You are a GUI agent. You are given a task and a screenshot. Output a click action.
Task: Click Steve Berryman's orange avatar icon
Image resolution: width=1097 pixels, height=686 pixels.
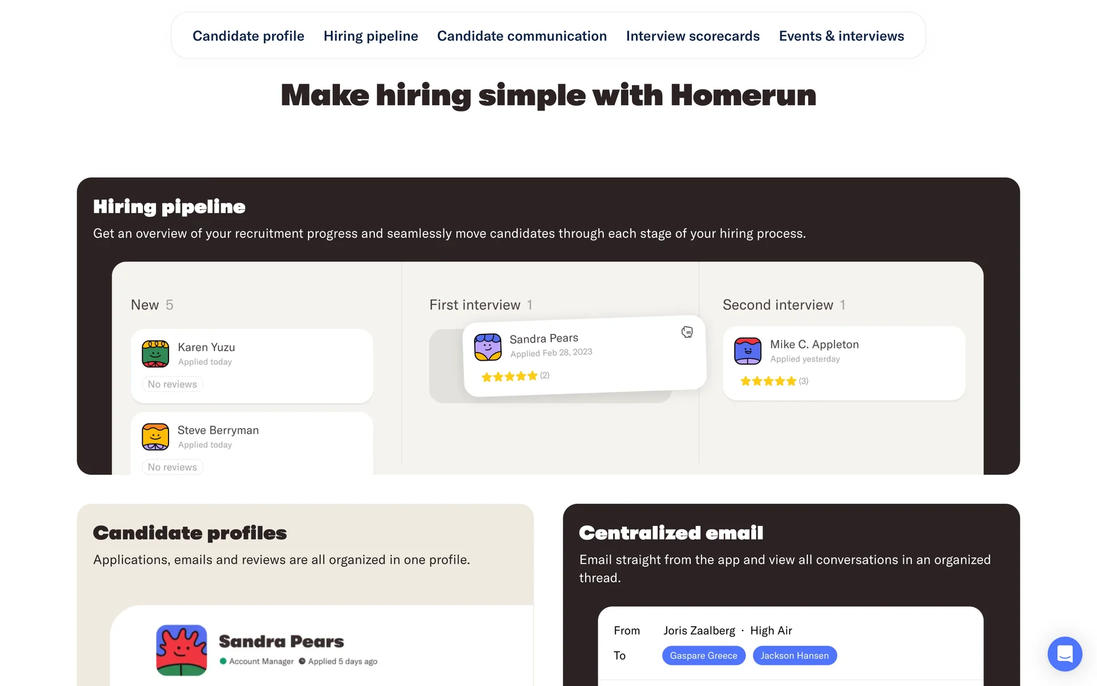(x=155, y=437)
